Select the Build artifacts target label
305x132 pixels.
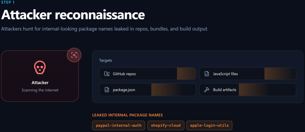[225, 90]
